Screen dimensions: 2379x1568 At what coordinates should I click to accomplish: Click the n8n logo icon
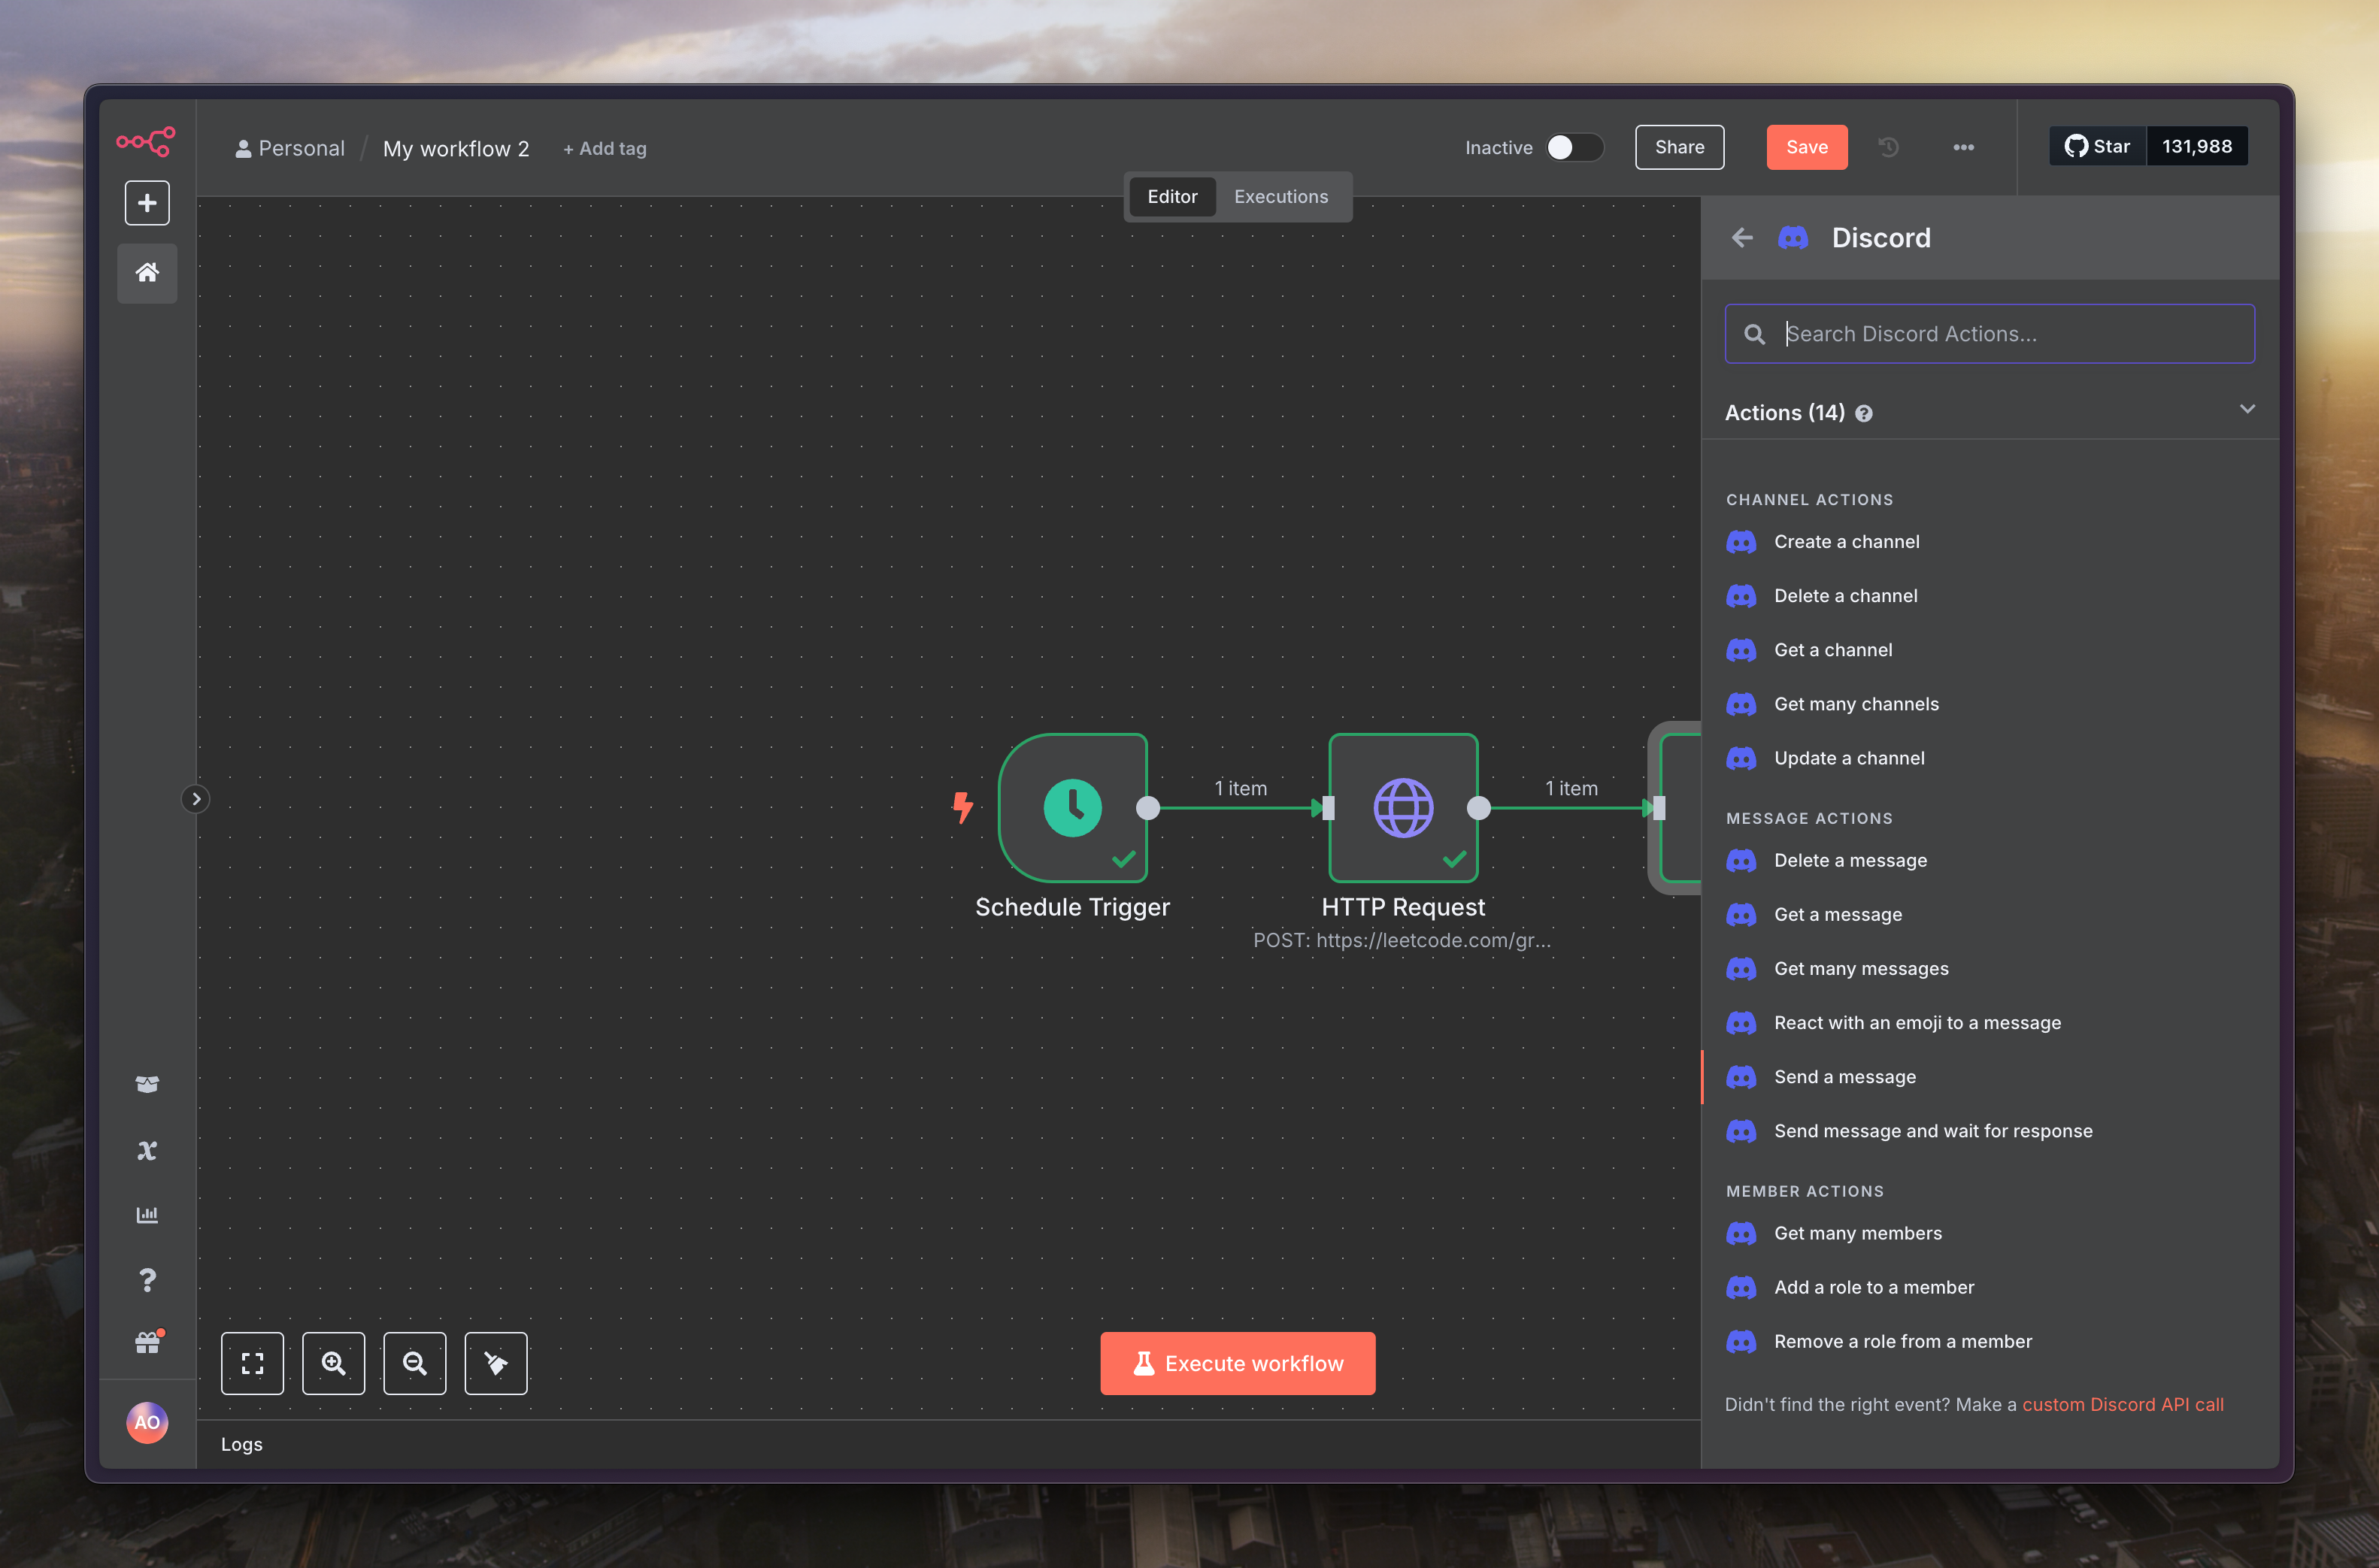(x=146, y=141)
